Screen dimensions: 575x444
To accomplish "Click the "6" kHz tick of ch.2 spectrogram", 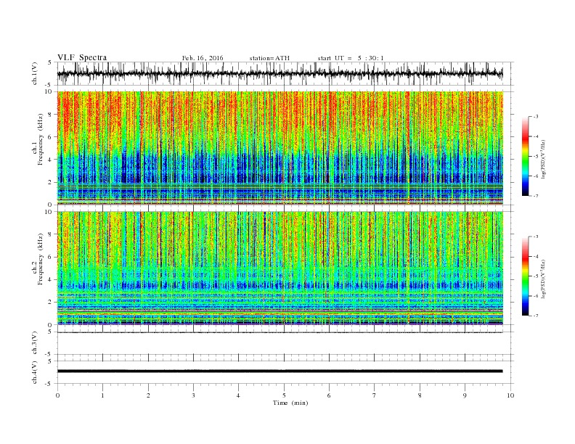I will (x=50, y=257).
